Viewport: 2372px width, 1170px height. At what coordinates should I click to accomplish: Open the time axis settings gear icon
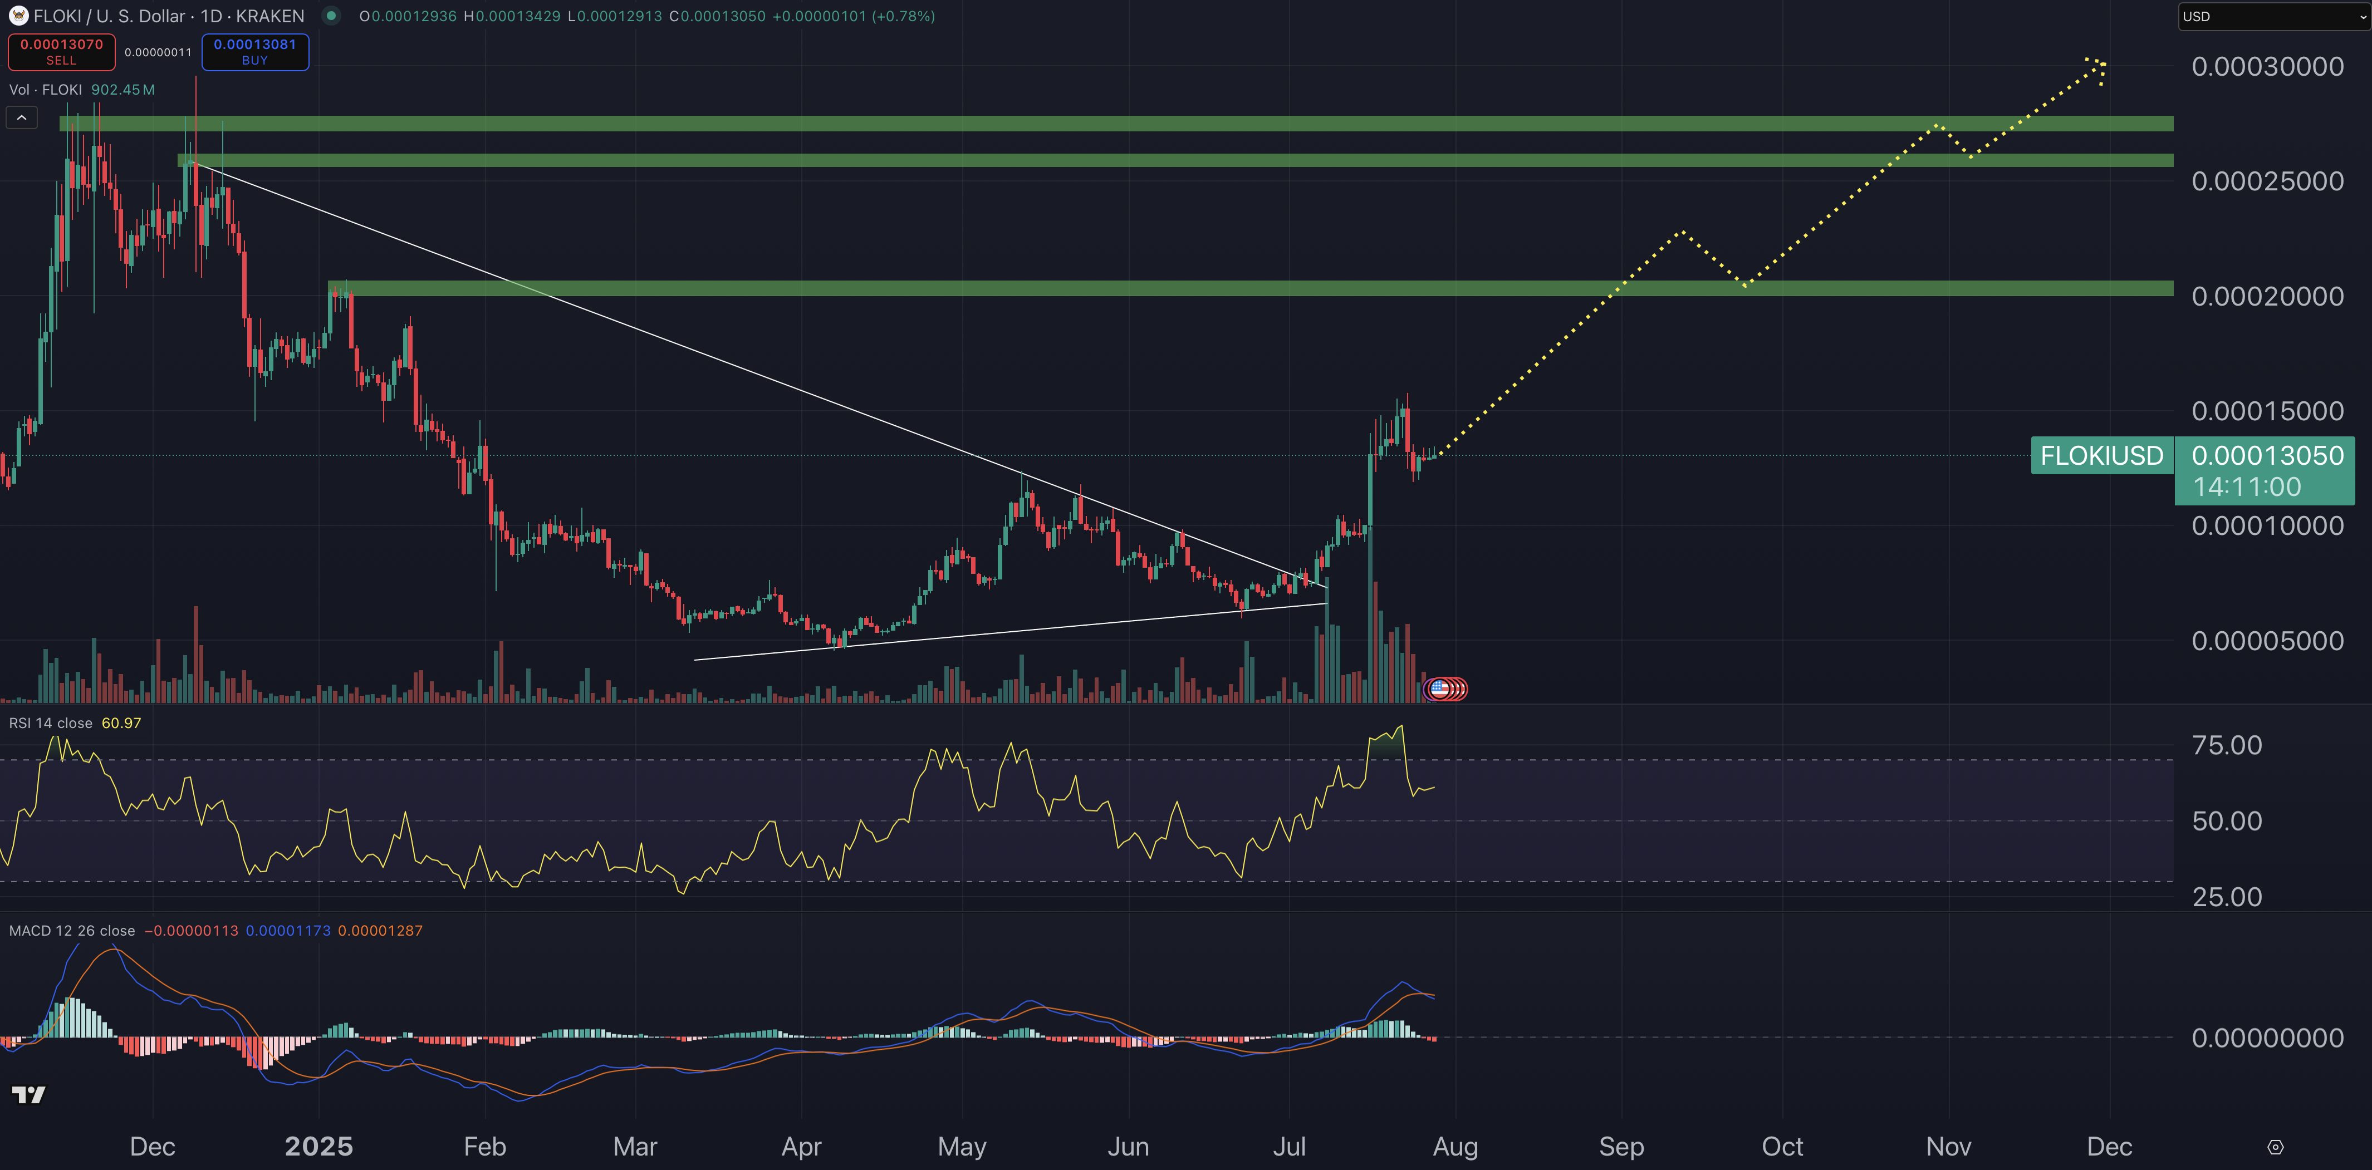click(2275, 1147)
